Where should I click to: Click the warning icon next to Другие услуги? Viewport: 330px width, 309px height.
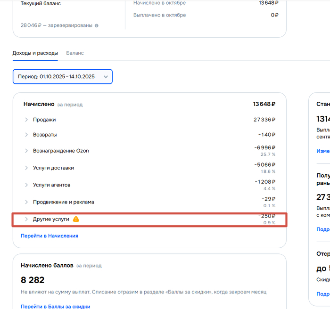click(76, 219)
